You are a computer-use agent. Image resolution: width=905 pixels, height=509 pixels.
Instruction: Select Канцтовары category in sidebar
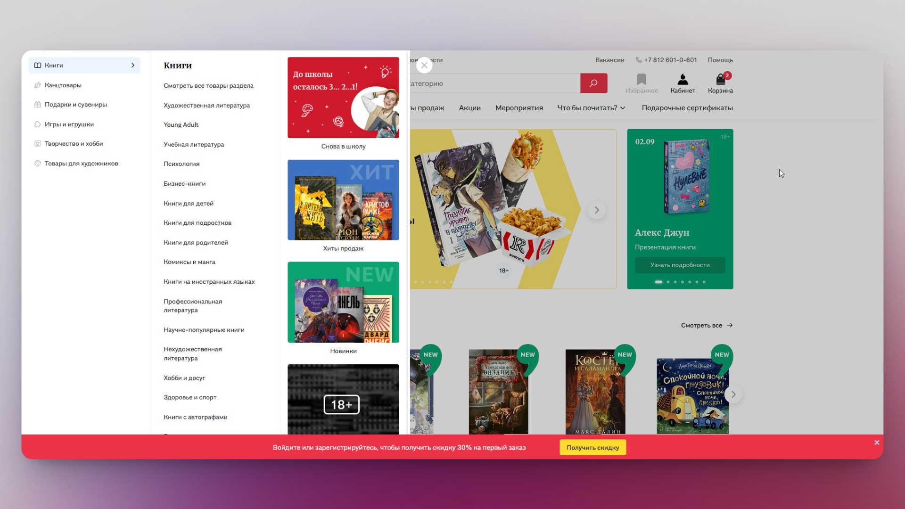pos(63,85)
